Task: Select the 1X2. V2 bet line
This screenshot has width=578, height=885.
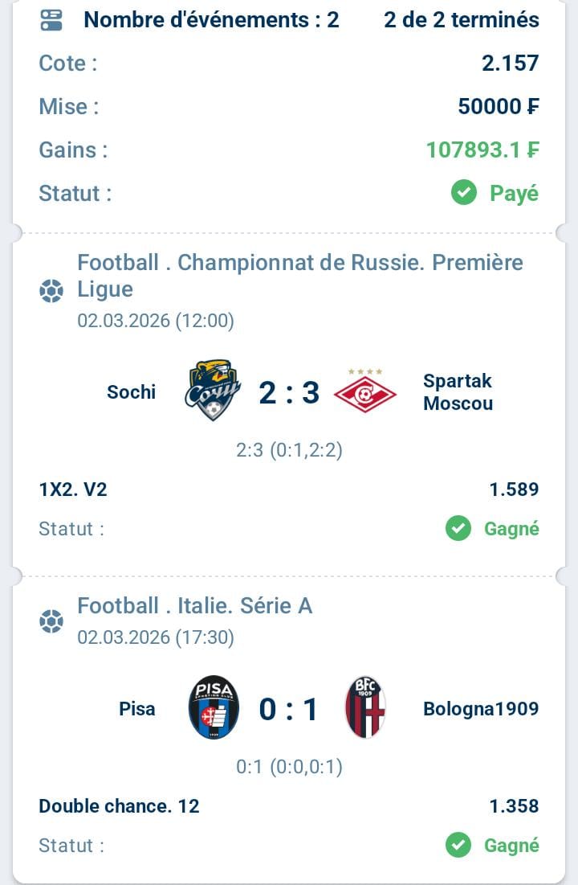Action: [x=73, y=490]
